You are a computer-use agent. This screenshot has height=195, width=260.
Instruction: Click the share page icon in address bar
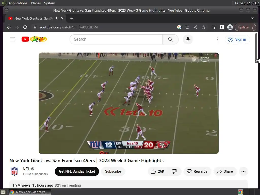(x=196, y=27)
